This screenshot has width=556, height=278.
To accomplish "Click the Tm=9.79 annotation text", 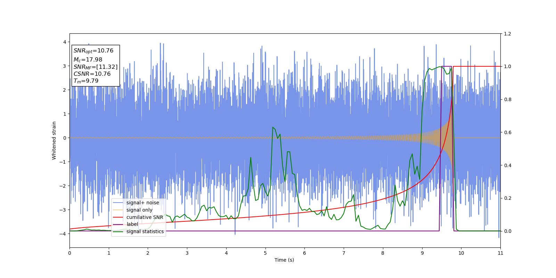I will [x=86, y=81].
